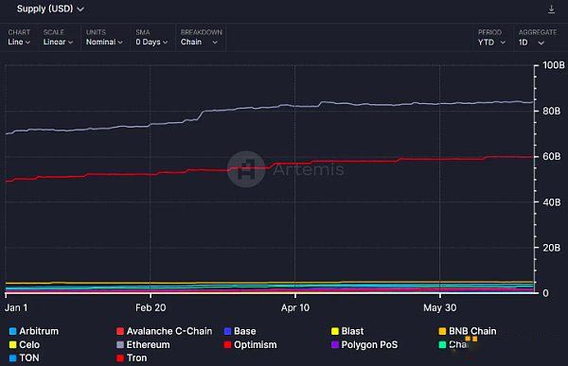This screenshot has height=366, width=568.
Task: Toggle the Ethereum series legend entry
Action: coord(143,344)
